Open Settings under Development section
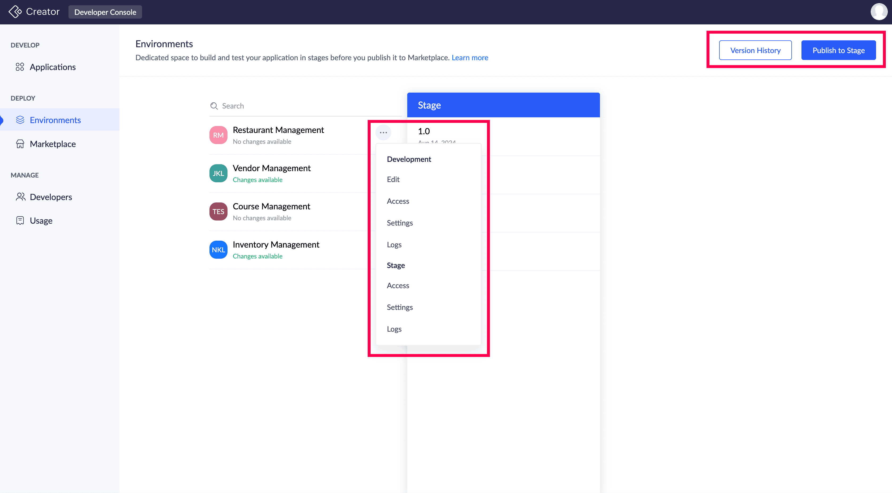892x493 pixels. click(400, 223)
